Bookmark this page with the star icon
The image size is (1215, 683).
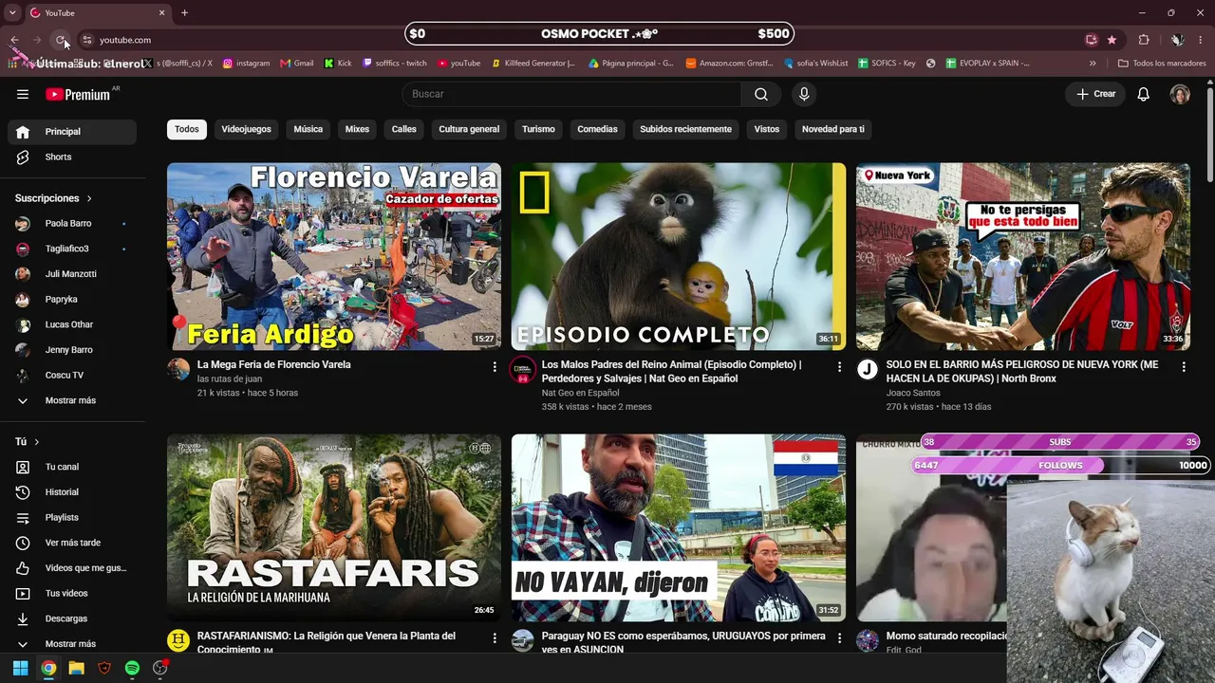(x=1112, y=40)
